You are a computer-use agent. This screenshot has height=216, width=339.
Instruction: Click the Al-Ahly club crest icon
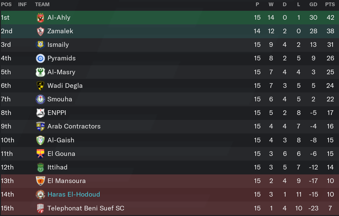tap(40, 18)
